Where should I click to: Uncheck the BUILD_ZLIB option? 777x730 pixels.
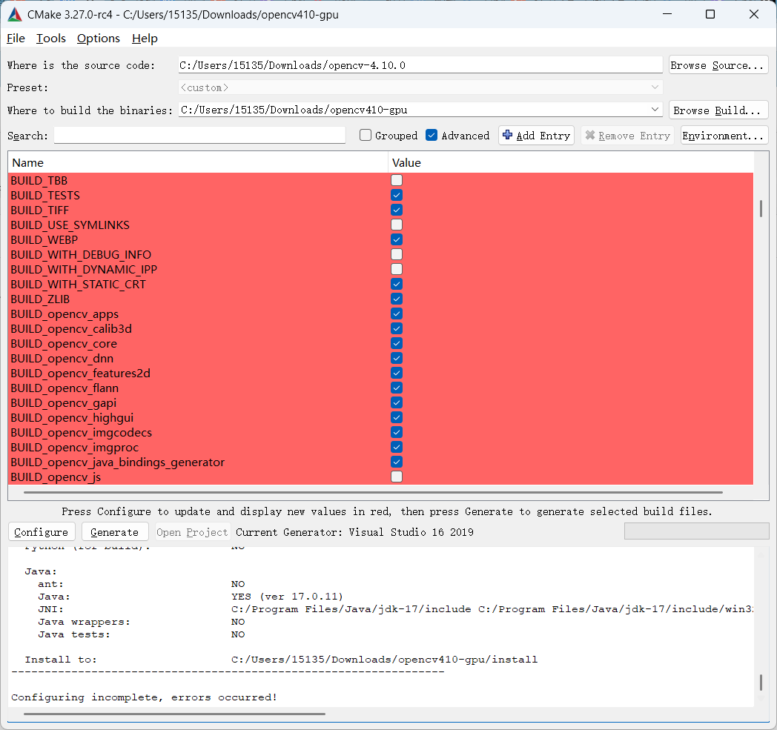point(396,299)
